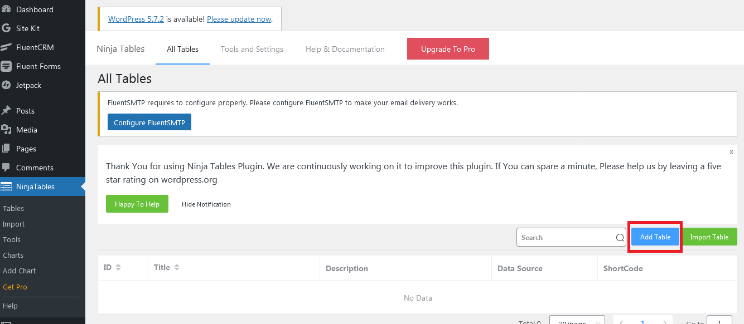Click the next page chevron
This screenshot has height=324, width=744.
(665, 322)
